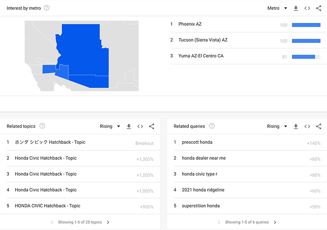Open Related topics Rising dropdown

pos(110,126)
